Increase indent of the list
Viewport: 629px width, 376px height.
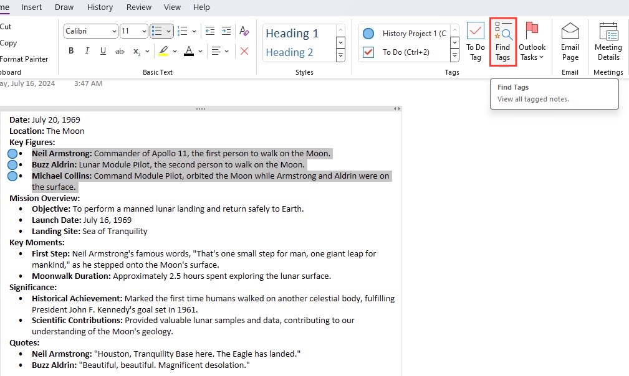pyautogui.click(x=226, y=31)
